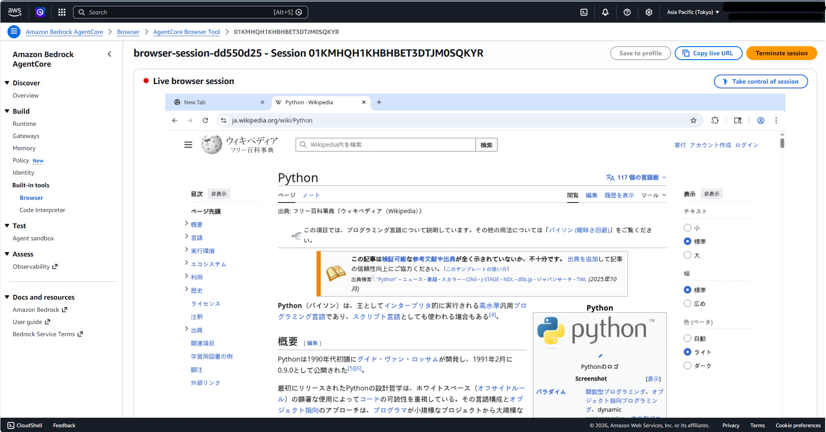Click the Wikipedia page vertical scrollbar
Screen dimensions: 826x432
(782, 143)
